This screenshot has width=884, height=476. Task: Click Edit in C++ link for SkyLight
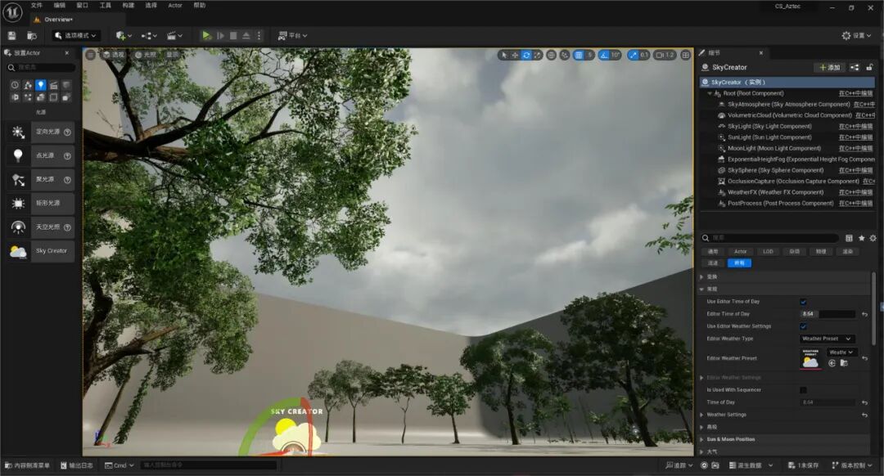click(855, 127)
